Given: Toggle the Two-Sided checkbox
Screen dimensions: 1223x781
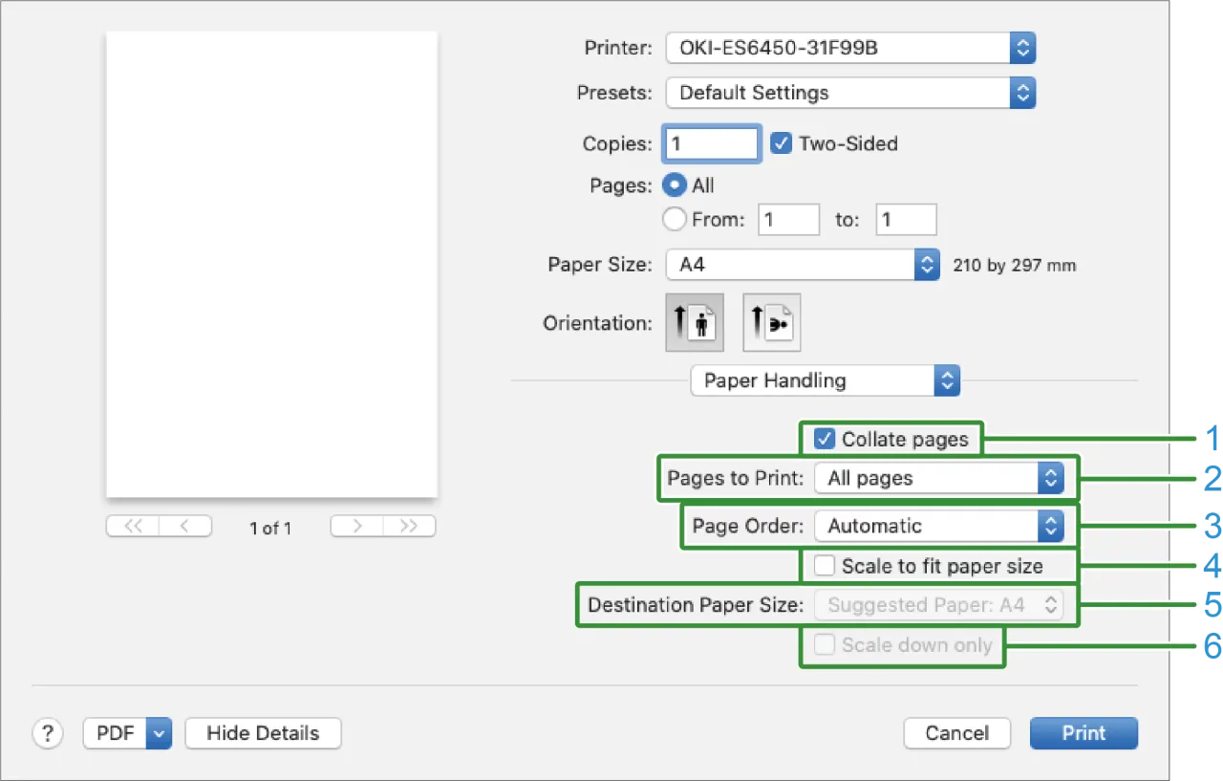Looking at the screenshot, I should [x=782, y=143].
